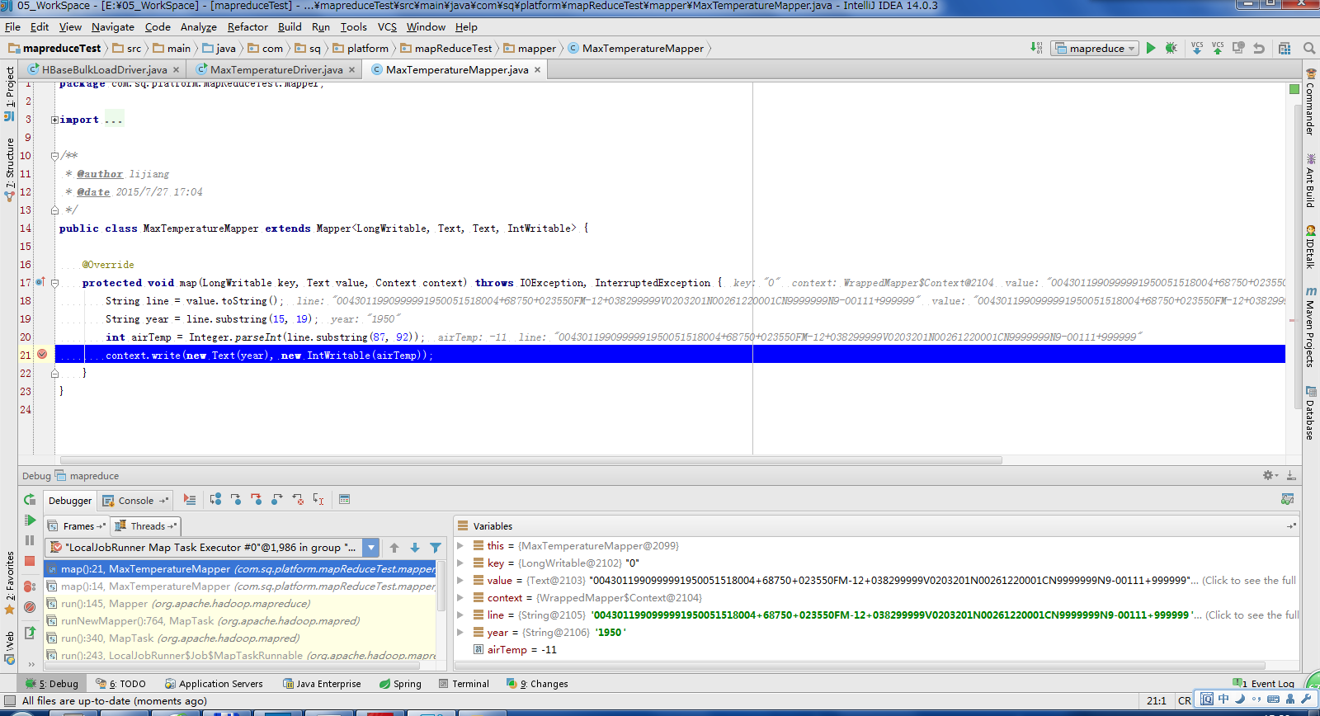Select next frame with down arrow
Image resolution: width=1320 pixels, height=716 pixels.
[415, 548]
